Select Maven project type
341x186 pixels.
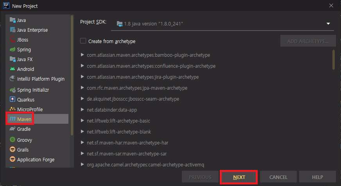tap(38, 119)
